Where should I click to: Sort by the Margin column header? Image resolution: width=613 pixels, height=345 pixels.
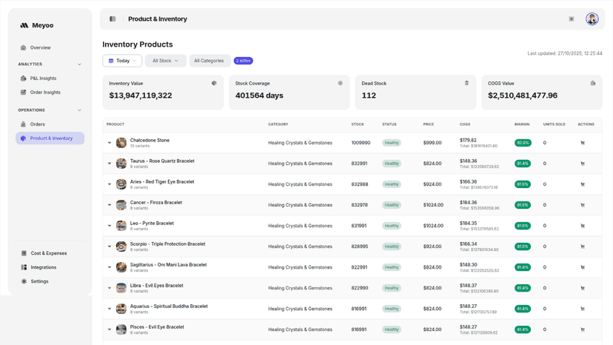pos(522,124)
